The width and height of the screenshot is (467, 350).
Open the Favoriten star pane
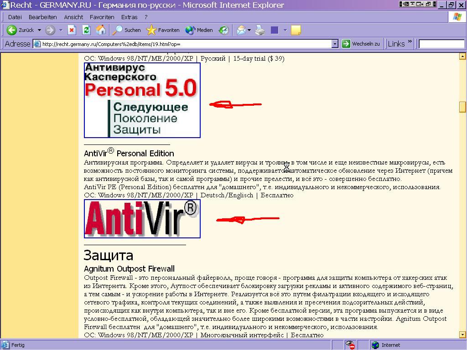pos(163,30)
